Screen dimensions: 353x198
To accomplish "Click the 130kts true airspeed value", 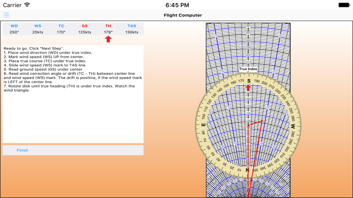I will [x=132, y=32].
